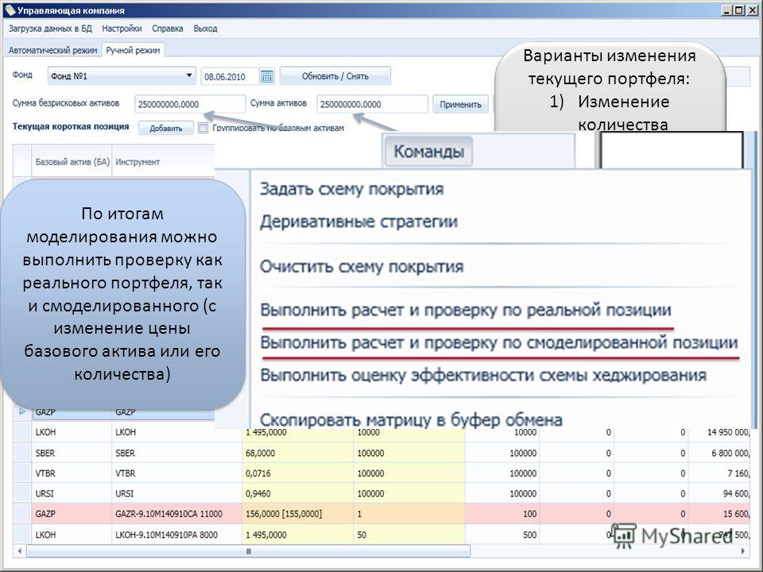Click the horizontal scrollbar right arrow

click(x=743, y=551)
